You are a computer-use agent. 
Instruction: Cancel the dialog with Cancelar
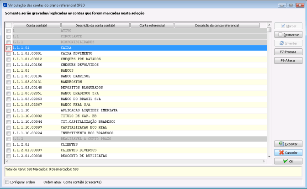pos(288,152)
